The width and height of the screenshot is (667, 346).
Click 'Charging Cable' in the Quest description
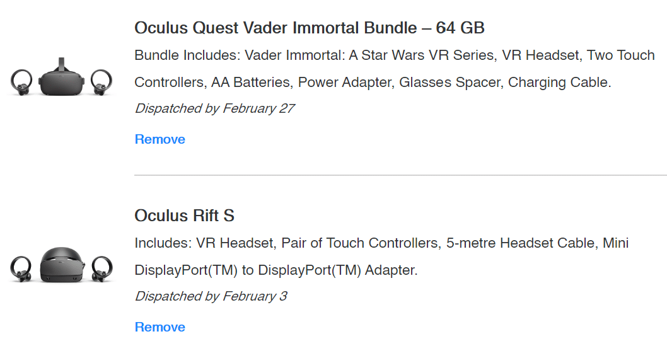click(559, 83)
